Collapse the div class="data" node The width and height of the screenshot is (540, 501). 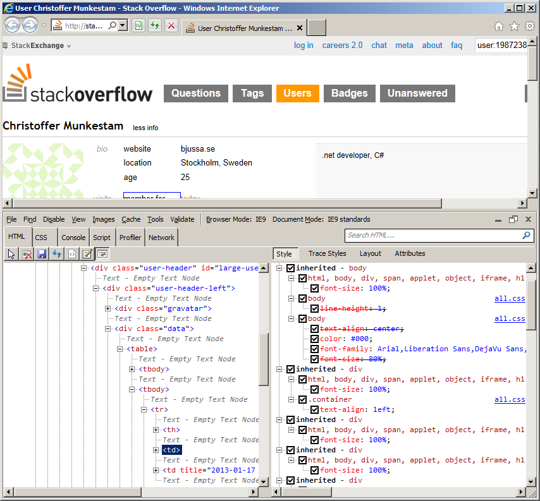(x=107, y=329)
